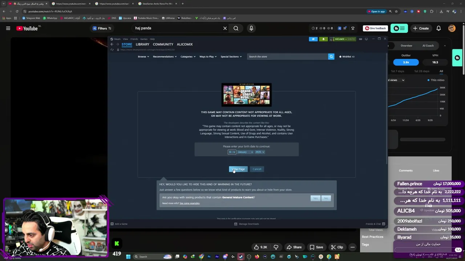Open birth day dropdown
This screenshot has width=465, height=261.
click(x=232, y=152)
